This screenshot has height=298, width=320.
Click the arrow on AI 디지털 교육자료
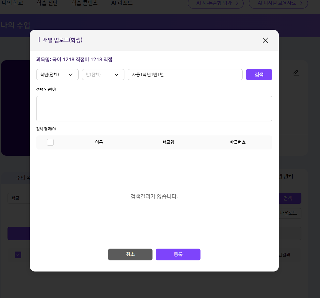click(x=301, y=3)
